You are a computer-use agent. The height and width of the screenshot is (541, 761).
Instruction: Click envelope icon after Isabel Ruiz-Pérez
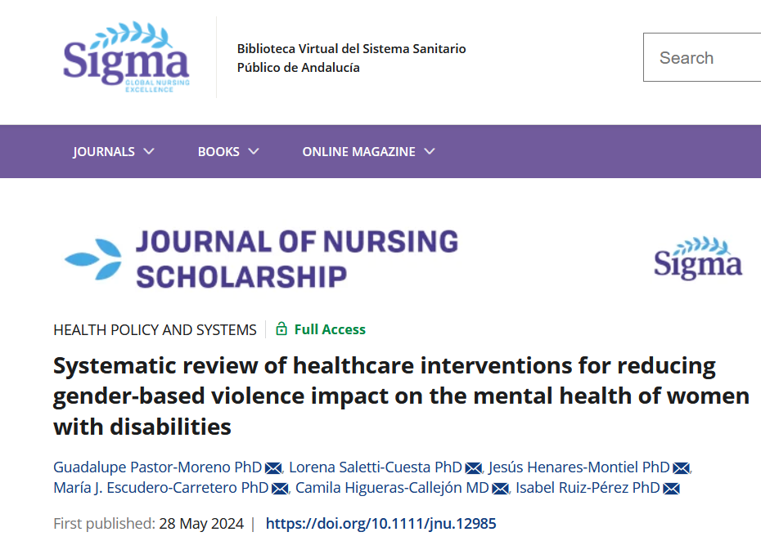point(671,489)
